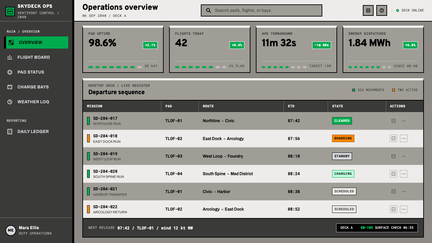432x243 pixels.
Task: Go to Pad Status in the sidebar
Action: (x=36, y=72)
